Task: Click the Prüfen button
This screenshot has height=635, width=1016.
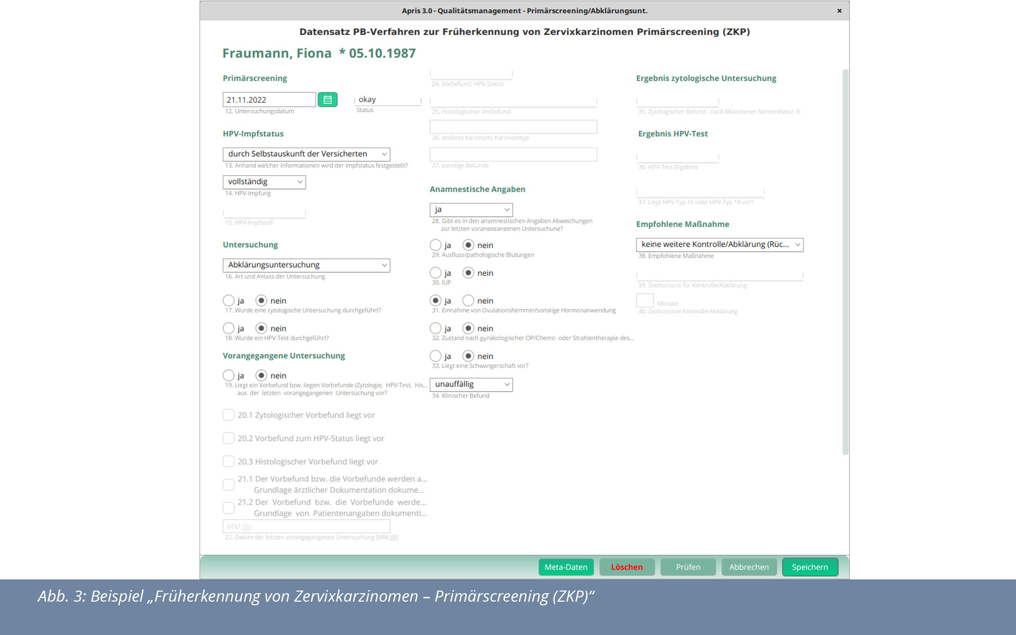Action: pyautogui.click(x=688, y=567)
